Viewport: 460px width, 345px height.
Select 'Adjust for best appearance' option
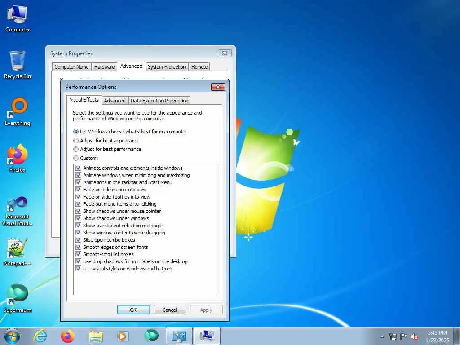(76, 141)
